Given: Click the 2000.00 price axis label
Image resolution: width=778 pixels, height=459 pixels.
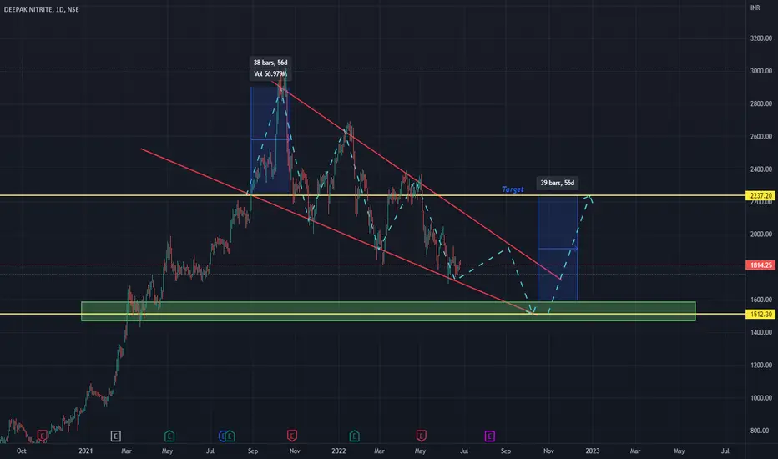Looking at the screenshot, I should click(x=761, y=235).
